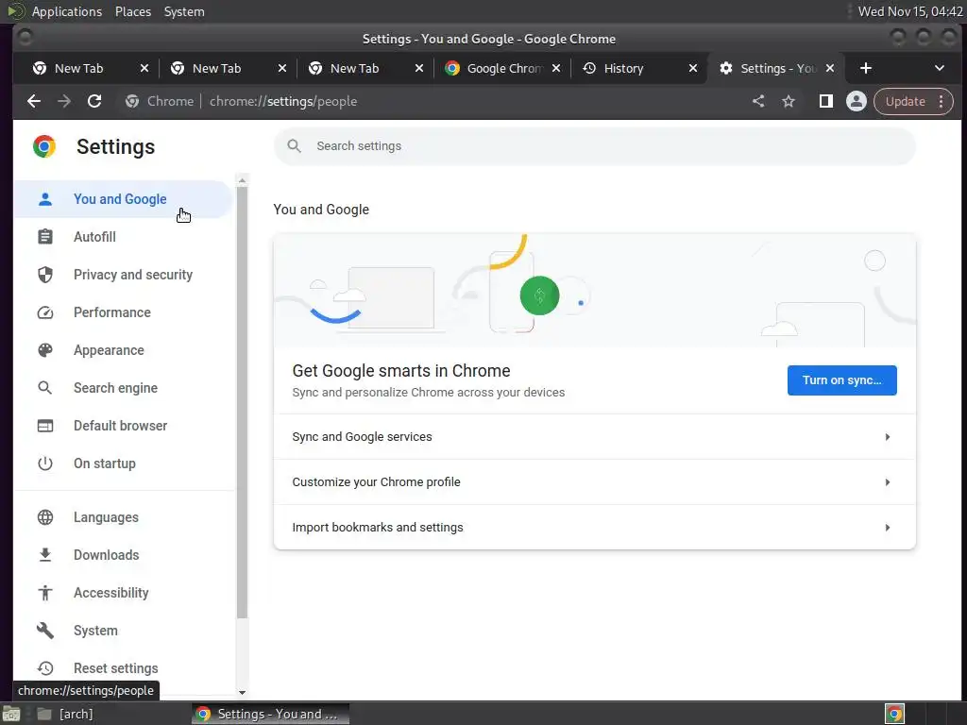Click the Languages globe icon
The image size is (967, 725).
click(45, 517)
